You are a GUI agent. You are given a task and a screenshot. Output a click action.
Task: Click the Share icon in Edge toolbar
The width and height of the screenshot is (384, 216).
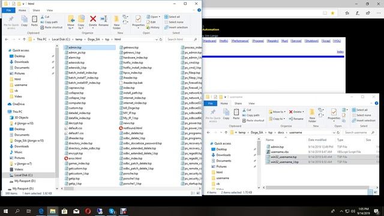368,13
